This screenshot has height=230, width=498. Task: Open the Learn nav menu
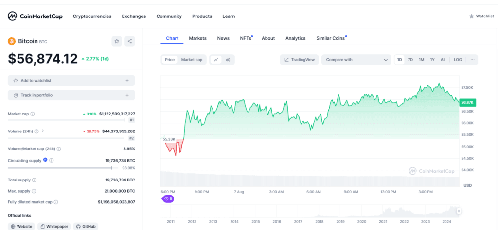(x=229, y=16)
